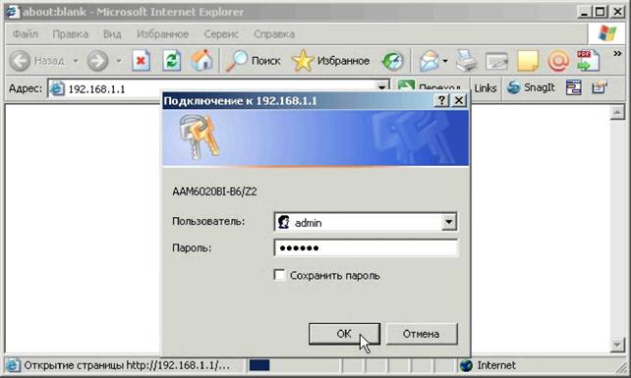Refresh the page with the green arrows icon

[x=172, y=61]
